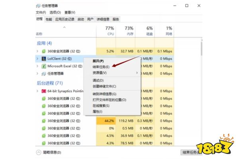Click the LolClient app icon
Viewport: 239px width, 161px height.
pos(44,59)
